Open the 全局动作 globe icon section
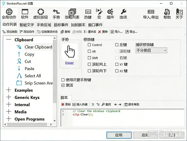Viewport: 187px width, 141px height. (x=9, y=14)
